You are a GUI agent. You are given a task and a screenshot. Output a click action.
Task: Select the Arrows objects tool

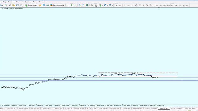pos(151,5)
